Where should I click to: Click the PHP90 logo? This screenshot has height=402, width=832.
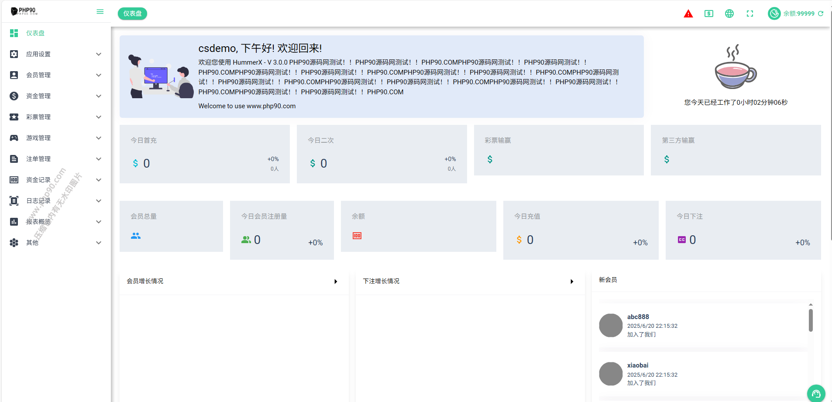pyautogui.click(x=24, y=11)
